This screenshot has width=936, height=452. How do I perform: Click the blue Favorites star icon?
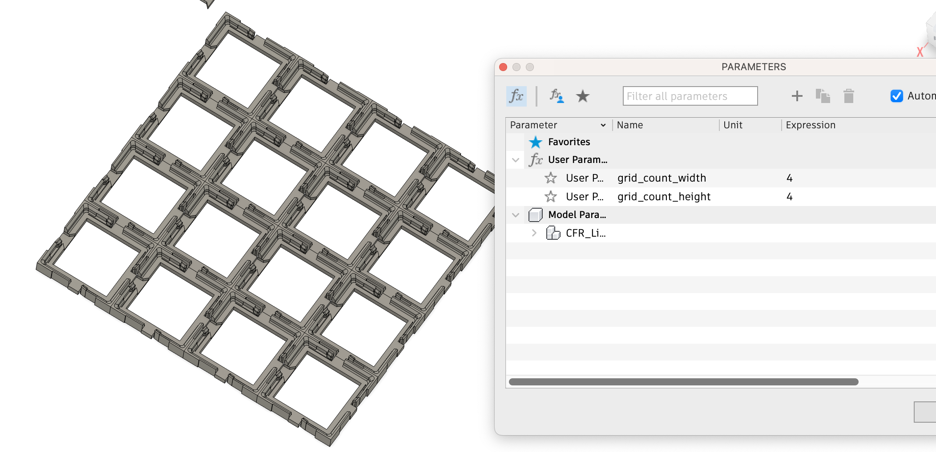(x=536, y=142)
